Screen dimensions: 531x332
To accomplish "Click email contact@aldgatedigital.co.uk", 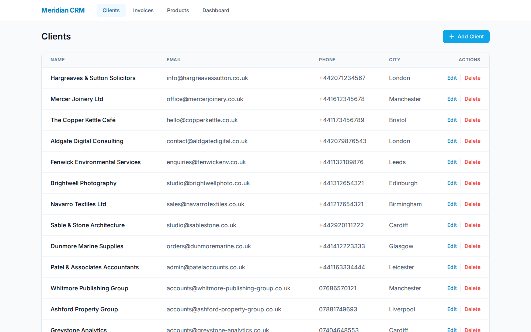I will [207, 141].
